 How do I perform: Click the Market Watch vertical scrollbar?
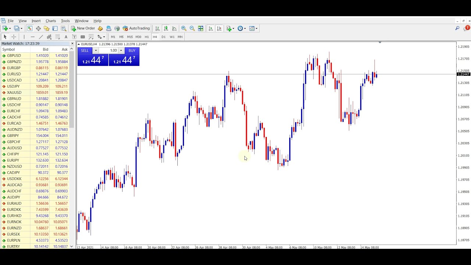point(72,90)
